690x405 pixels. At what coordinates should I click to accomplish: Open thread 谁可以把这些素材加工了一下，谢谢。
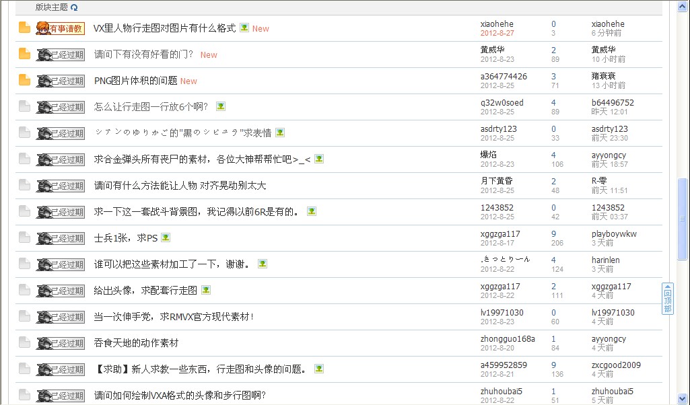coord(172,264)
